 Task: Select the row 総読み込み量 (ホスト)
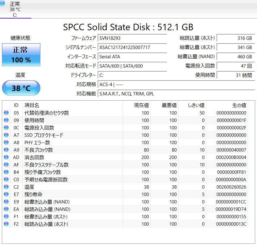125,224
